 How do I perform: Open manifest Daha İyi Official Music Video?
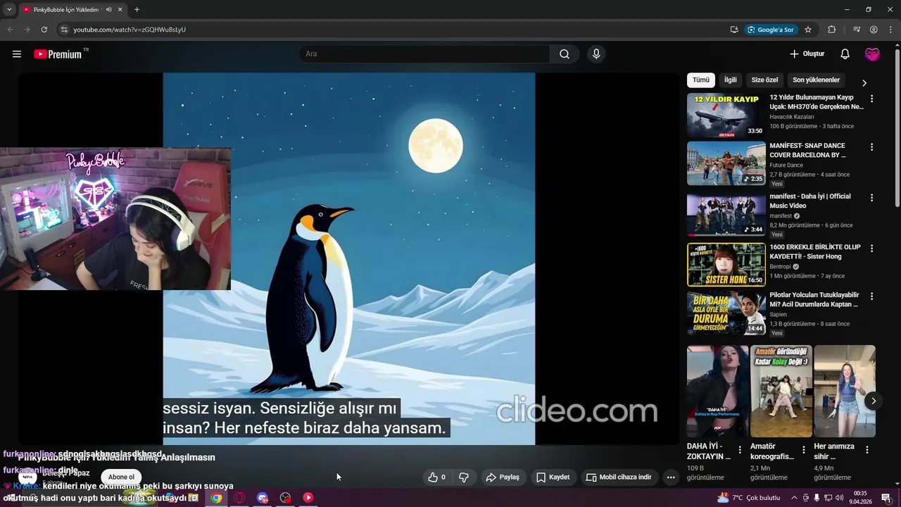tap(726, 214)
